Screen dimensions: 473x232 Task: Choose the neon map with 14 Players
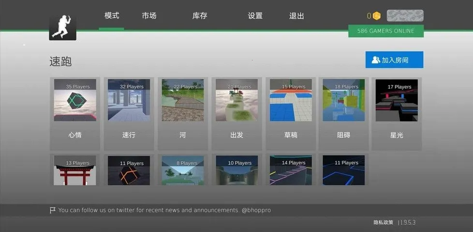291,170
